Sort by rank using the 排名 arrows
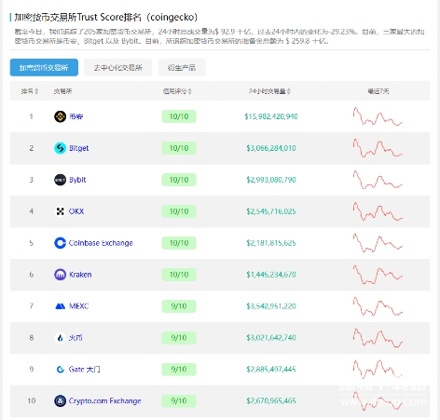440x420 pixels. 36,91
